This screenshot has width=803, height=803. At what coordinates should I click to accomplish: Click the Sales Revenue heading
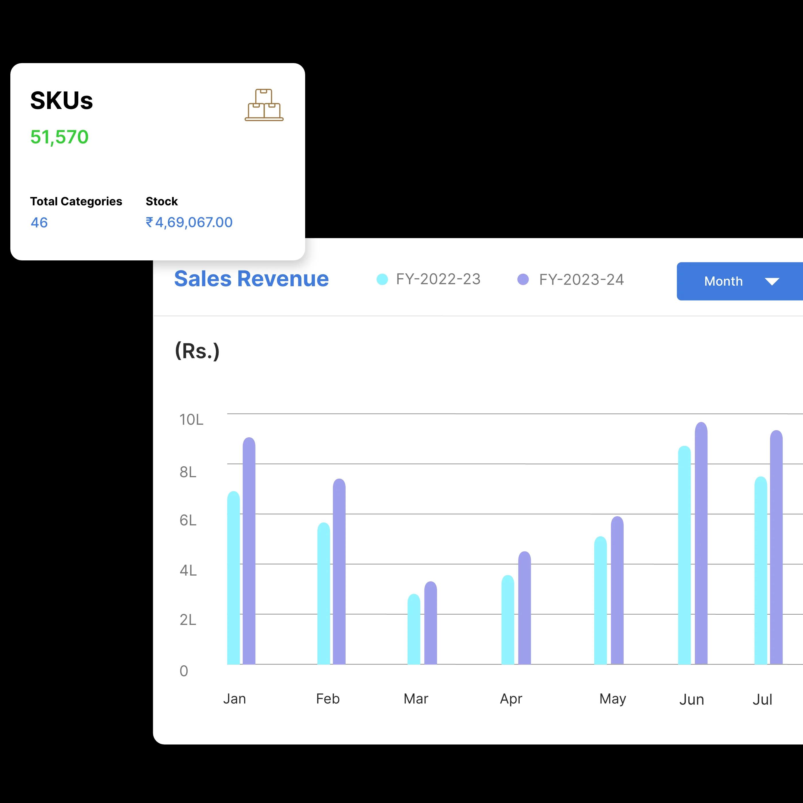252,278
